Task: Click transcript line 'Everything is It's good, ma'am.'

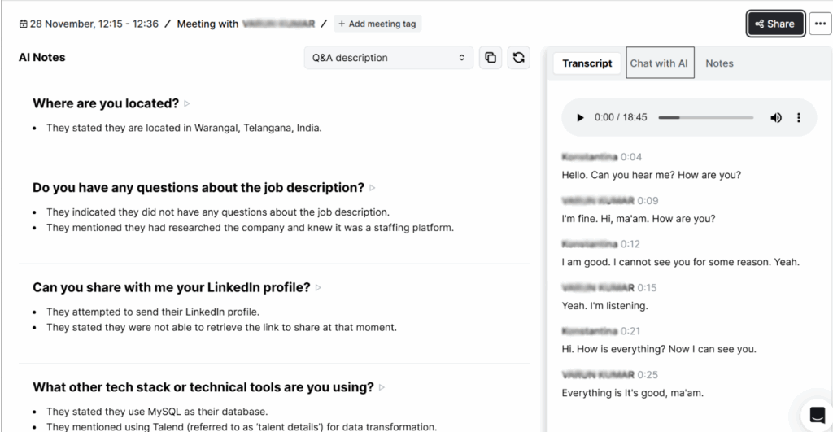Action: pos(632,393)
